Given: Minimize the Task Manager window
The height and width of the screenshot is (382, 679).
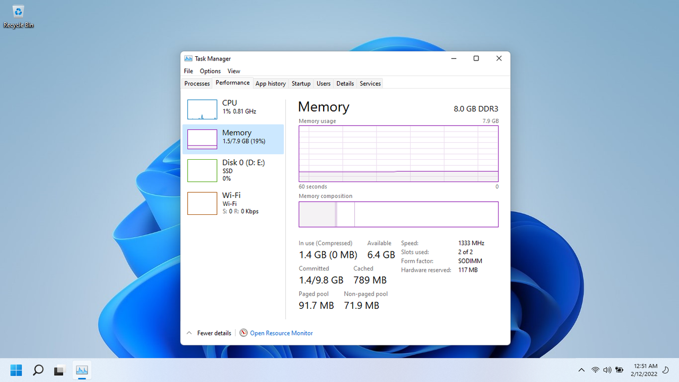Looking at the screenshot, I should (x=454, y=58).
